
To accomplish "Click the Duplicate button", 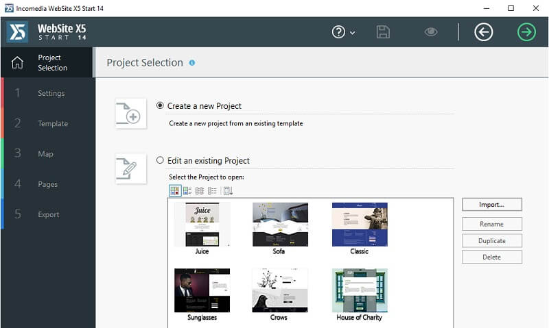I will pos(491,240).
